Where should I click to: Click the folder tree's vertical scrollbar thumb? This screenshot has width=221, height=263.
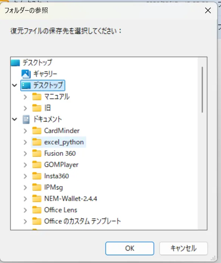(x=202, y=90)
